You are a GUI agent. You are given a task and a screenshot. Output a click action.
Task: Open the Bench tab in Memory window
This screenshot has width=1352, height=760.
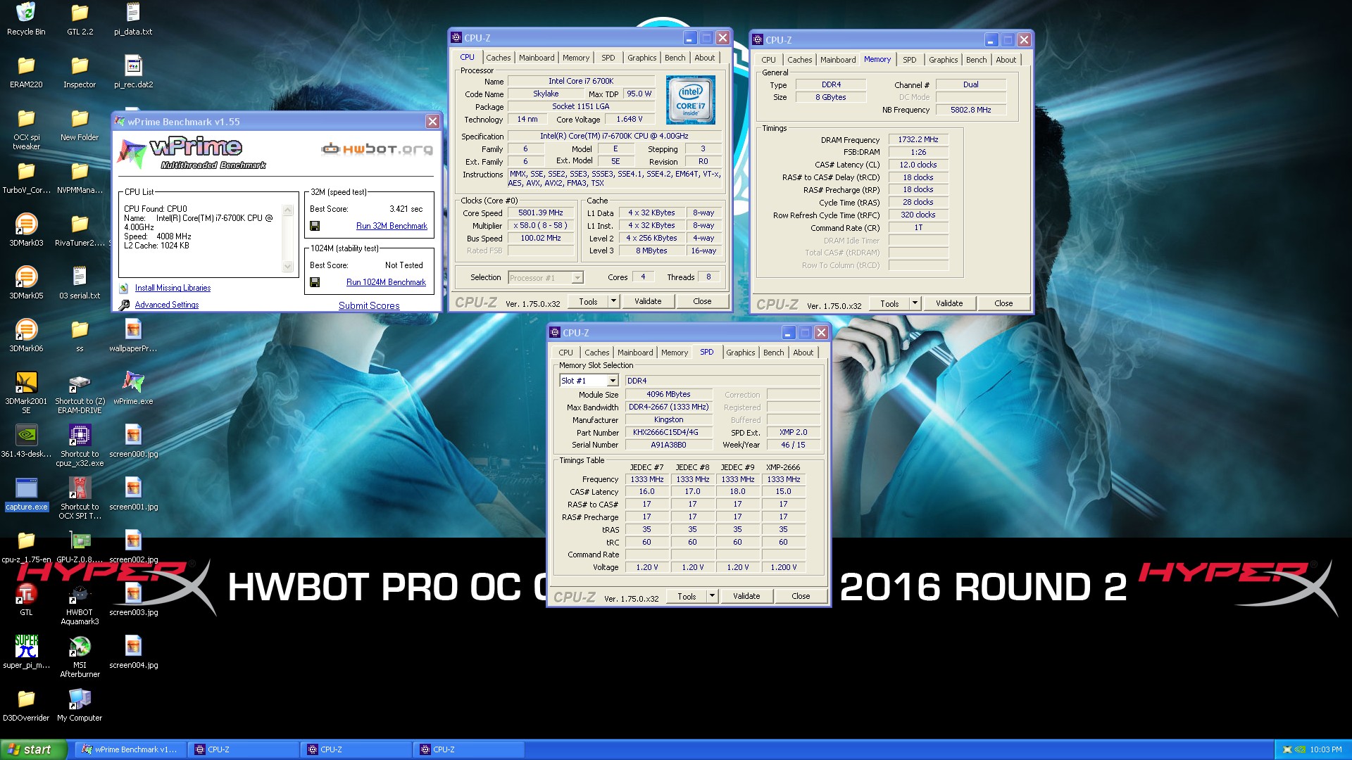976,60
